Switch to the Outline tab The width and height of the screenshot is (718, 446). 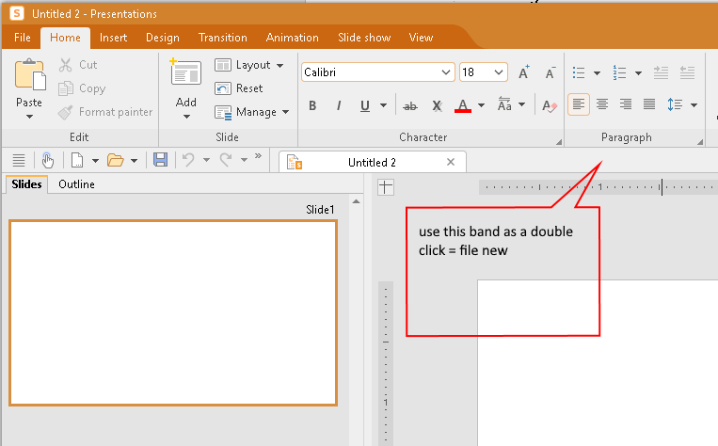pyautogui.click(x=76, y=184)
